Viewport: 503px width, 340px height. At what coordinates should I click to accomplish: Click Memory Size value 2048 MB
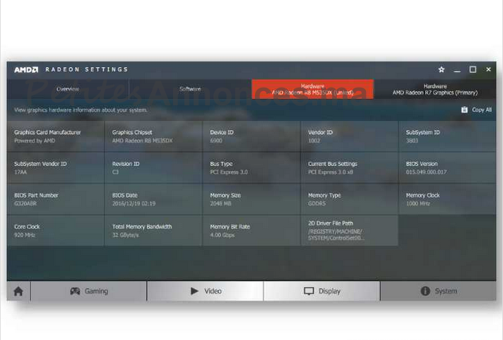[220, 204]
